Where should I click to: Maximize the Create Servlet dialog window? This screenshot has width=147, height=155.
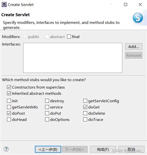[126, 4]
